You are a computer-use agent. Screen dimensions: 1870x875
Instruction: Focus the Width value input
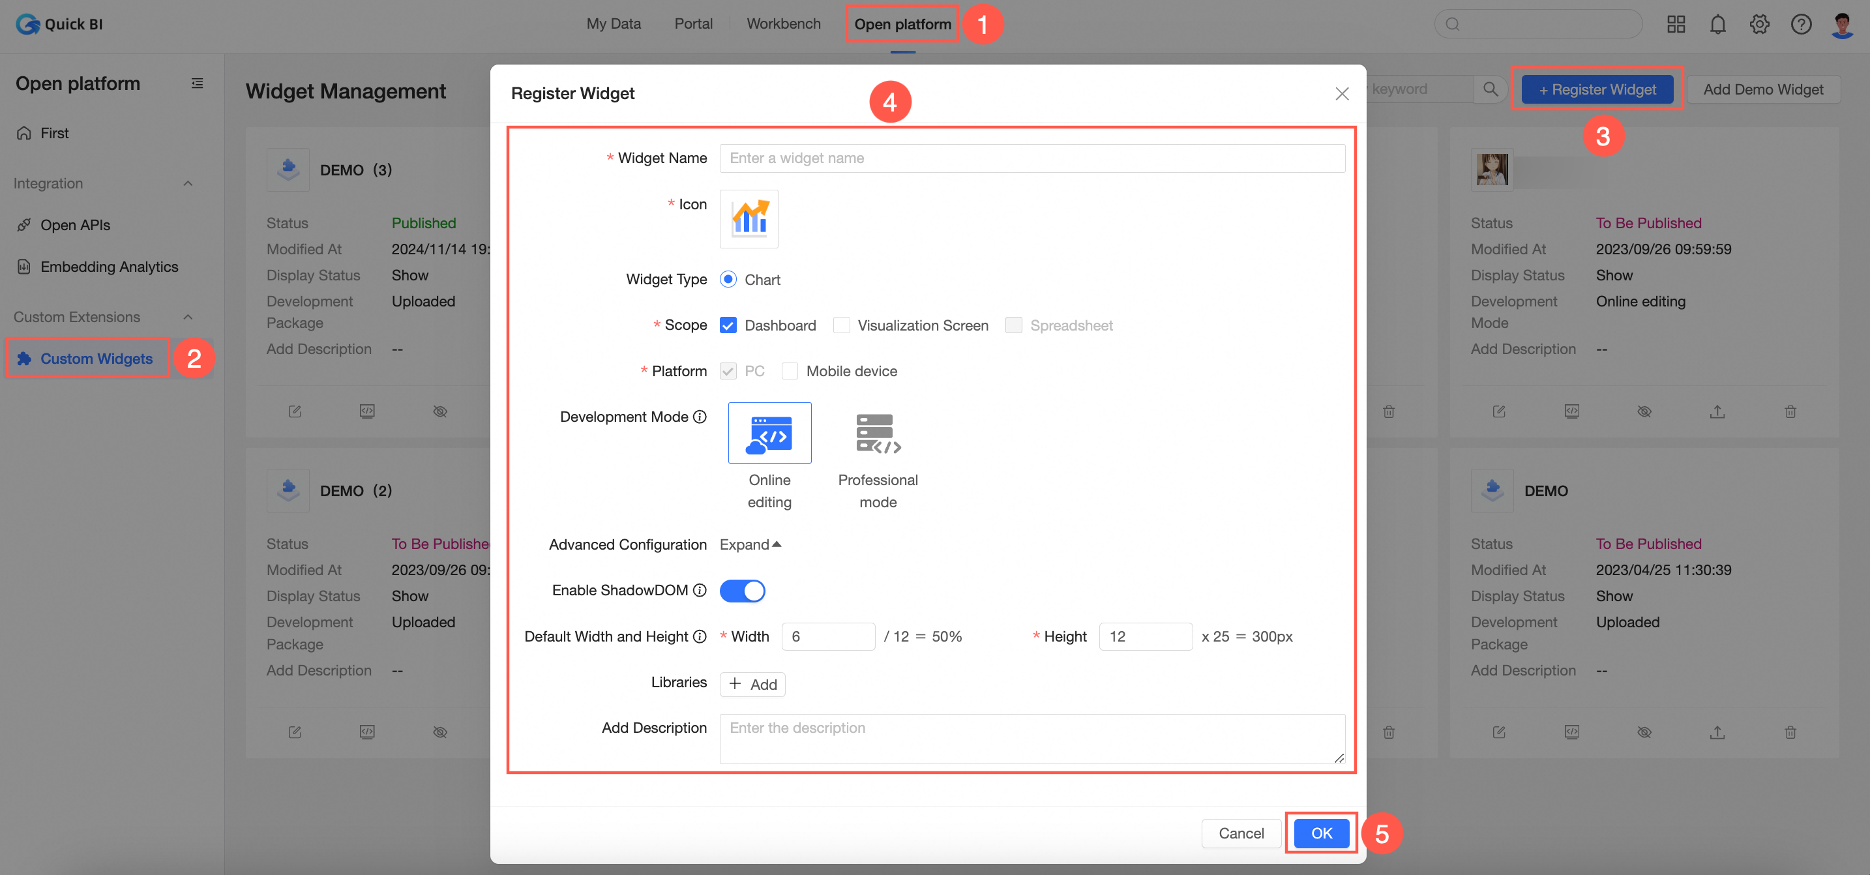[827, 636]
